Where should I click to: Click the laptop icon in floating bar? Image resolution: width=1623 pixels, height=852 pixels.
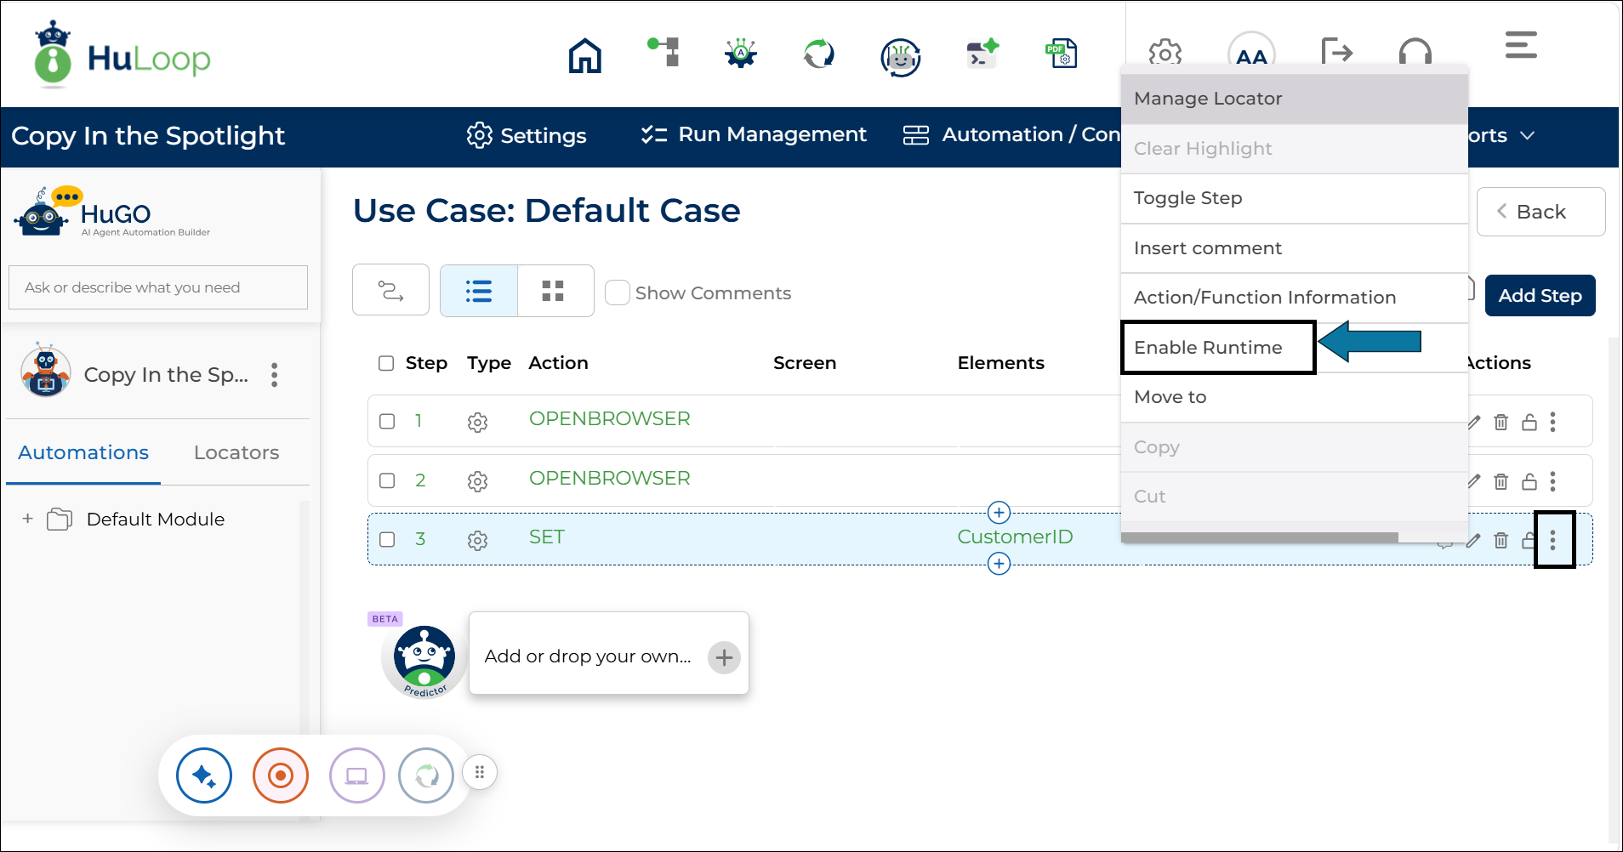pos(357,775)
